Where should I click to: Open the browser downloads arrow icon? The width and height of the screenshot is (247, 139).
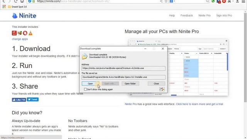[237, 1]
